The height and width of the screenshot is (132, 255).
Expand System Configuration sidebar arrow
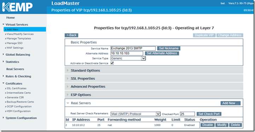point(3,118)
